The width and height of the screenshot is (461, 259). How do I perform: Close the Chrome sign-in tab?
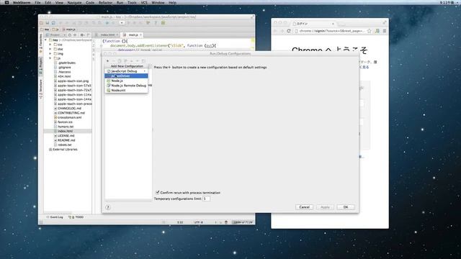click(333, 24)
